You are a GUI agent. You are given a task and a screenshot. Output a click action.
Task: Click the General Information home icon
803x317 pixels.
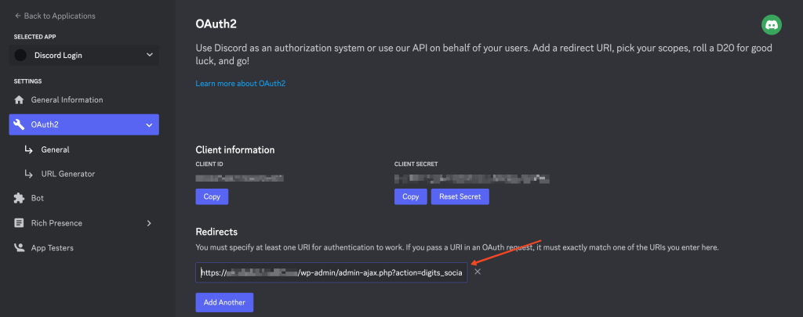(20, 100)
